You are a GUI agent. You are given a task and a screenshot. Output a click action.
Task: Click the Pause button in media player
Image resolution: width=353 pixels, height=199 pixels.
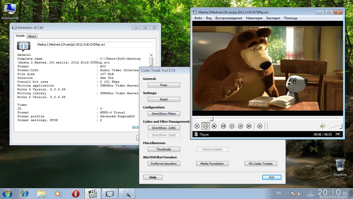click(x=206, y=126)
